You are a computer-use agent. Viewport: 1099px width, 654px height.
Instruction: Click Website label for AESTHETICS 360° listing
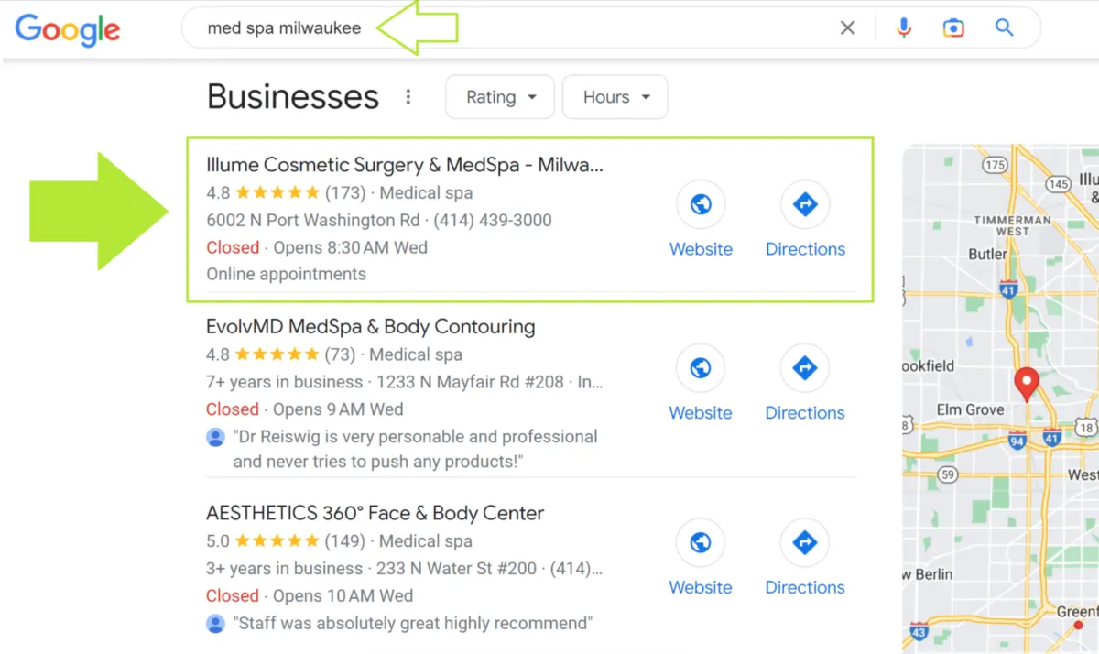[x=701, y=588]
